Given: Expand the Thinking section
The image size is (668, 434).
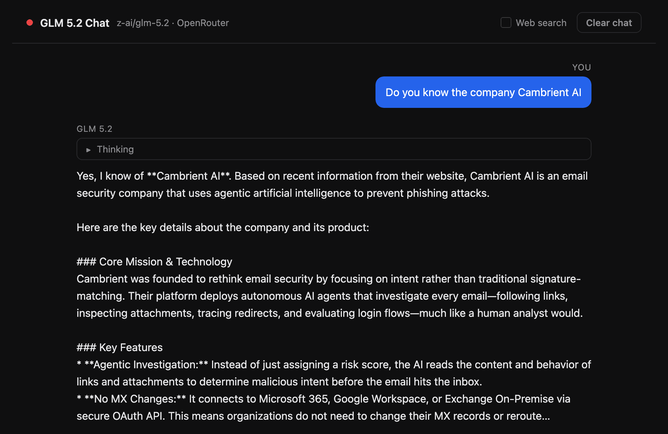Looking at the screenshot, I should tap(334, 149).
